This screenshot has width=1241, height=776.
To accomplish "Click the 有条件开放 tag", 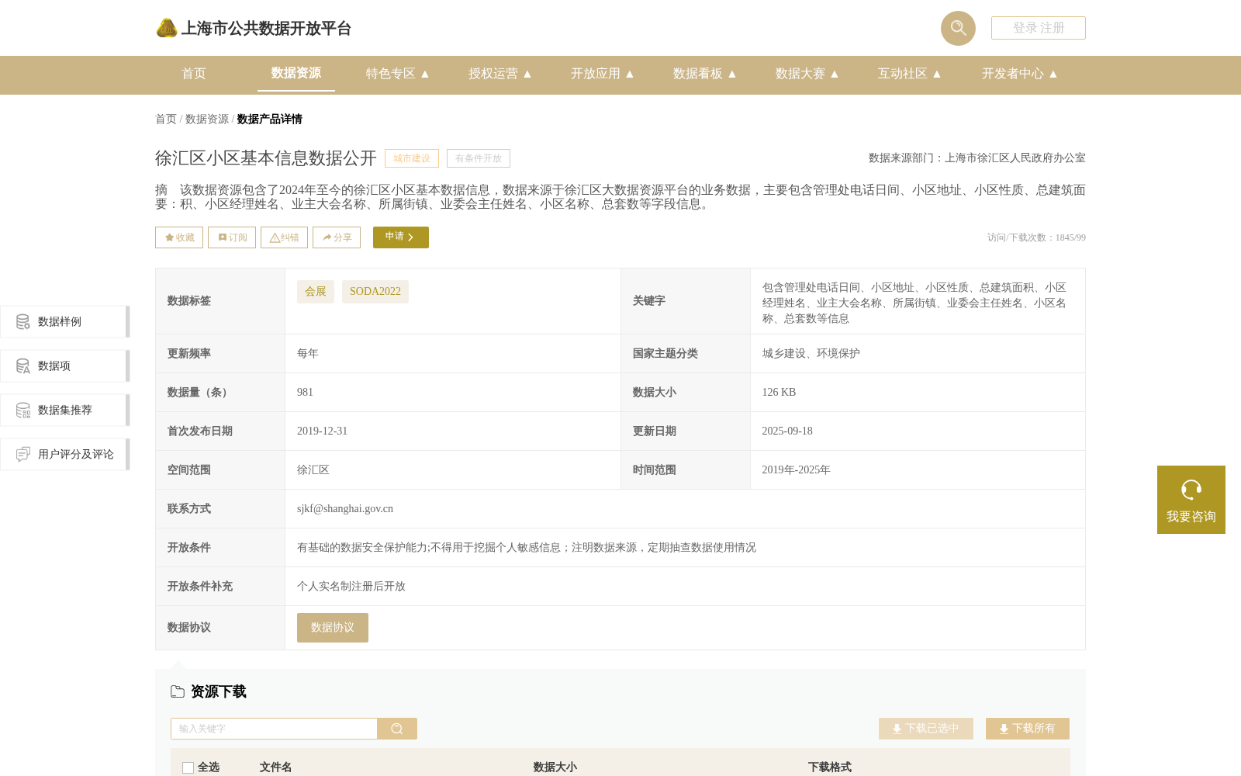I will point(479,158).
